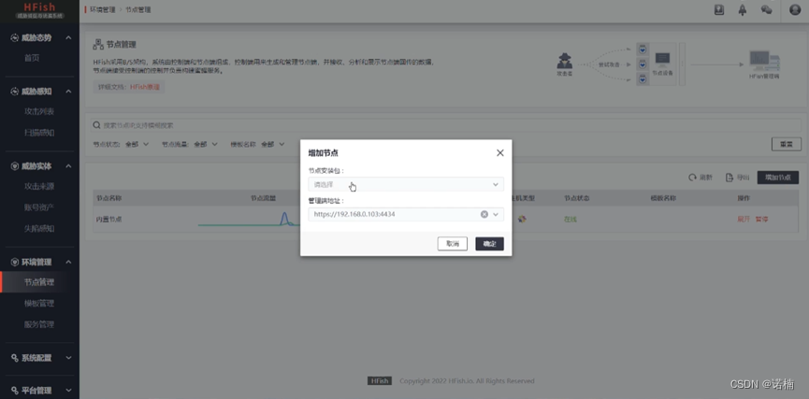Open 扫描感知 in the sidebar
809x399 pixels.
click(39, 133)
